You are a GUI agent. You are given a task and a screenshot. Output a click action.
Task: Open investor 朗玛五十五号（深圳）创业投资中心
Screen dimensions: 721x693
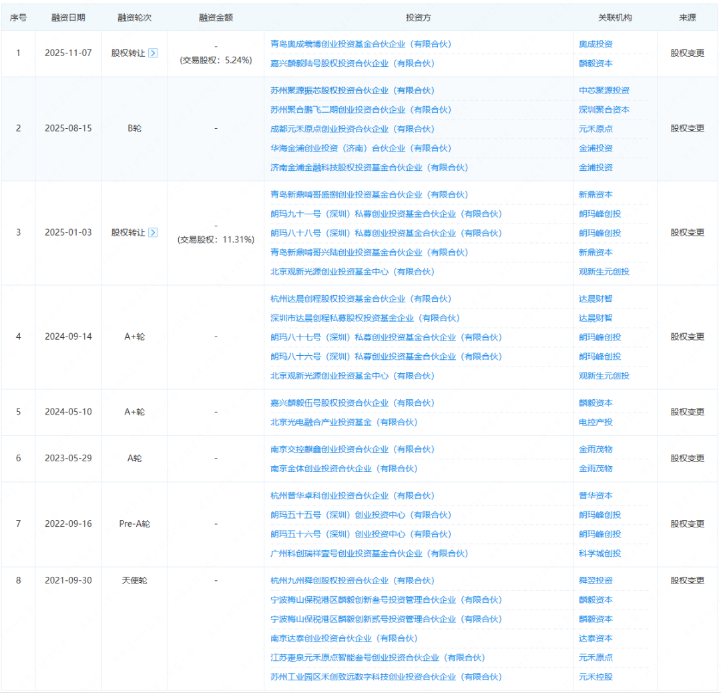click(x=361, y=516)
